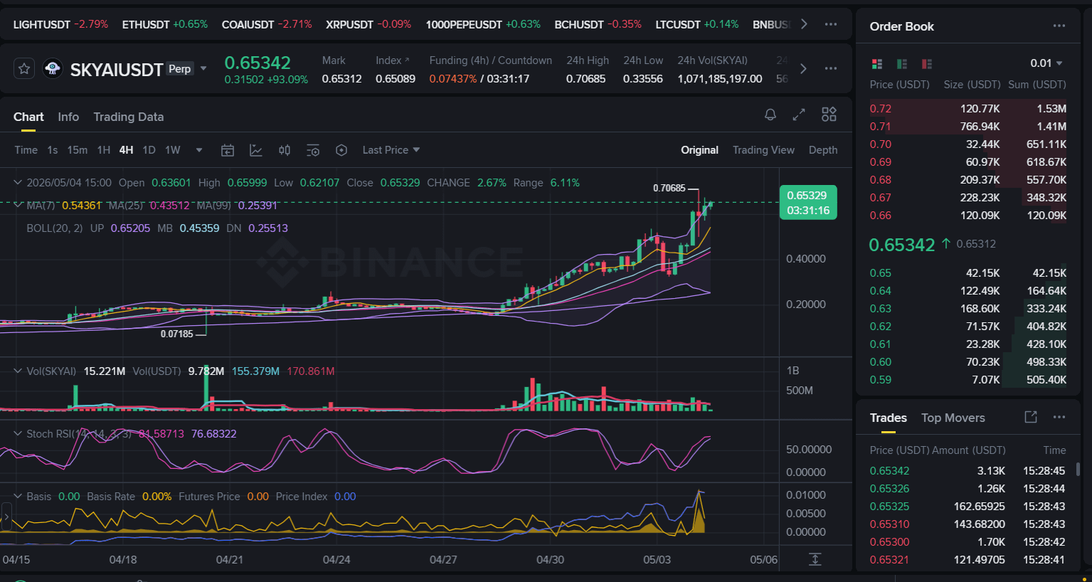The width and height of the screenshot is (1092, 582).
Task: Select the 1D time interval
Action: click(x=149, y=150)
